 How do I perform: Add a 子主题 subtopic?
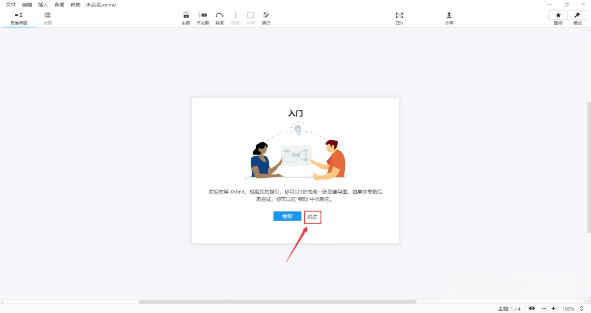(x=203, y=19)
